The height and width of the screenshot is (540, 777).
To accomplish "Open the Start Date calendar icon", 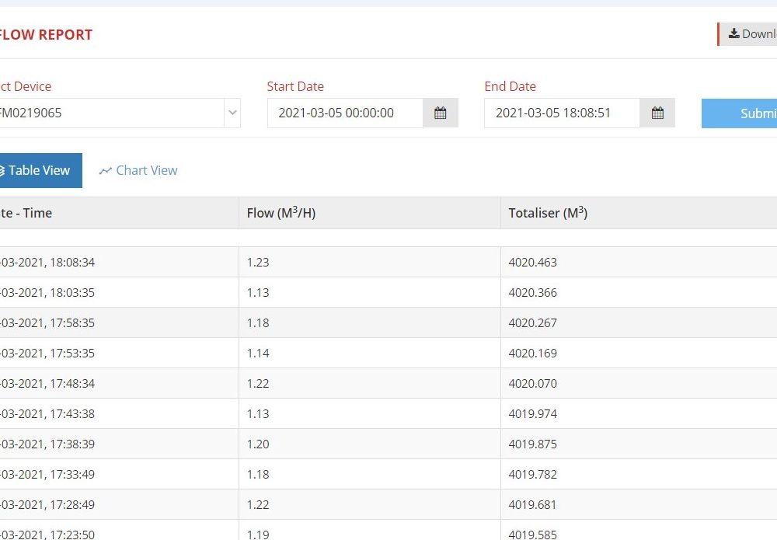I will coord(440,113).
